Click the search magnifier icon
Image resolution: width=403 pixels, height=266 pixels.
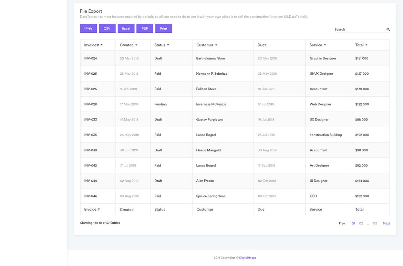tap(388, 30)
